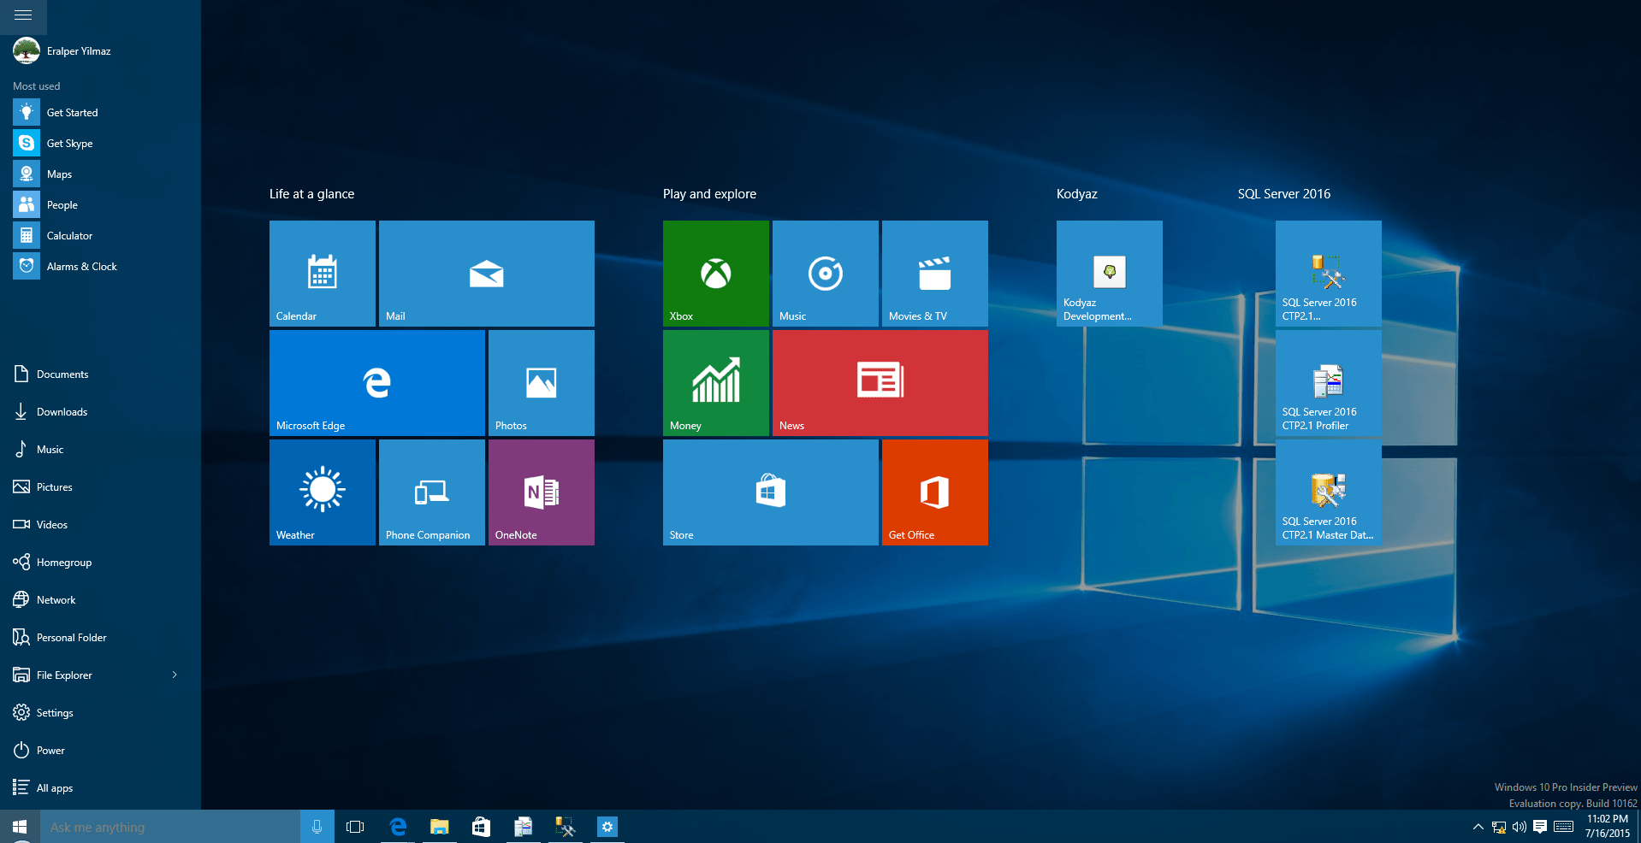Open the Pictures folder shortcut

(100, 486)
